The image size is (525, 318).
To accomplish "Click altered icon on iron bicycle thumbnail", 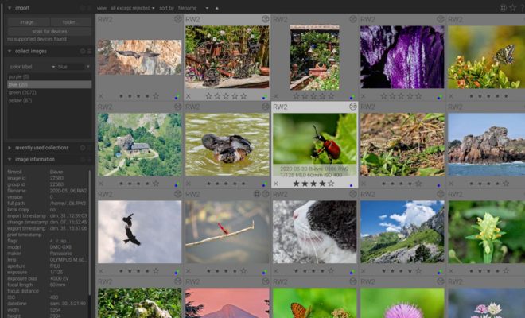I will 266,19.
